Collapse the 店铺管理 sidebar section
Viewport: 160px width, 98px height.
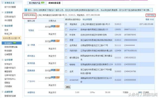tap(2, 92)
